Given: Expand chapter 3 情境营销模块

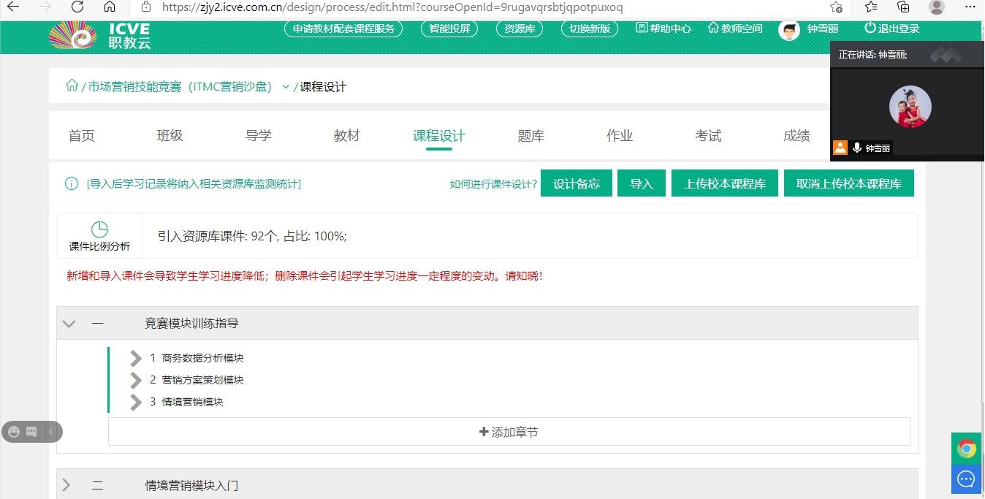Looking at the screenshot, I should tap(136, 402).
